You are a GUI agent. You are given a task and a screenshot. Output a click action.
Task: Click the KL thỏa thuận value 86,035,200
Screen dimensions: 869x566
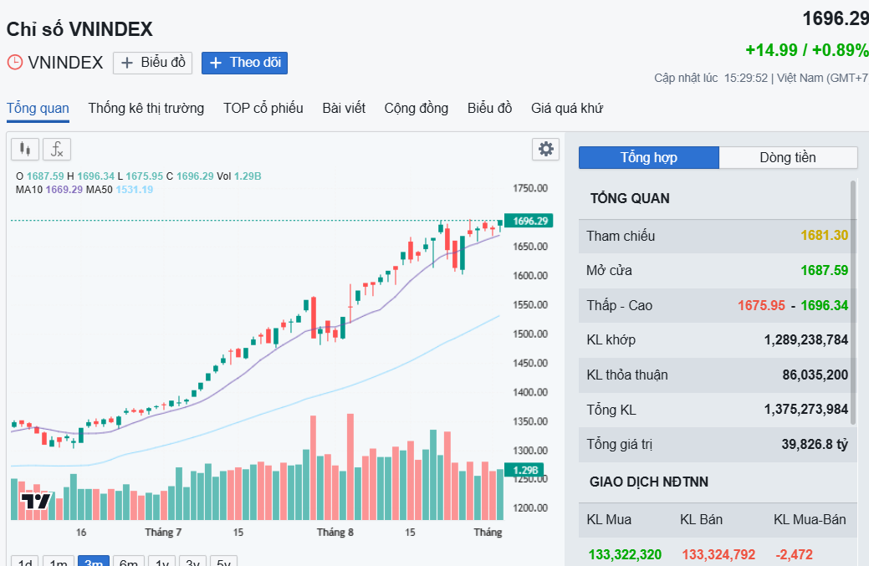(815, 375)
